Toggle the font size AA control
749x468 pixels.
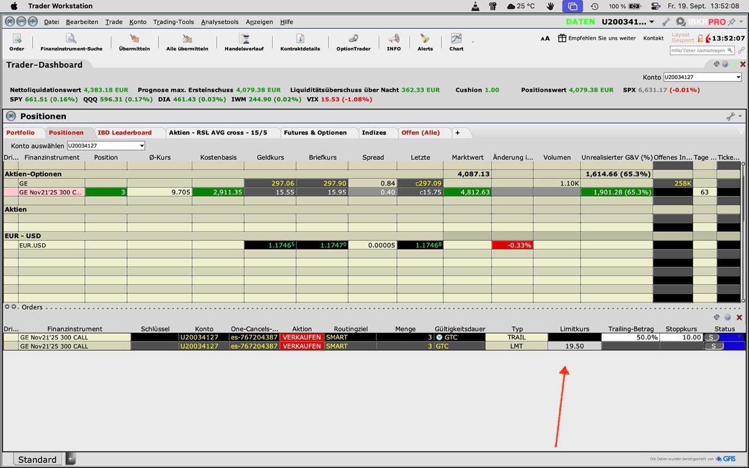pyautogui.click(x=545, y=39)
